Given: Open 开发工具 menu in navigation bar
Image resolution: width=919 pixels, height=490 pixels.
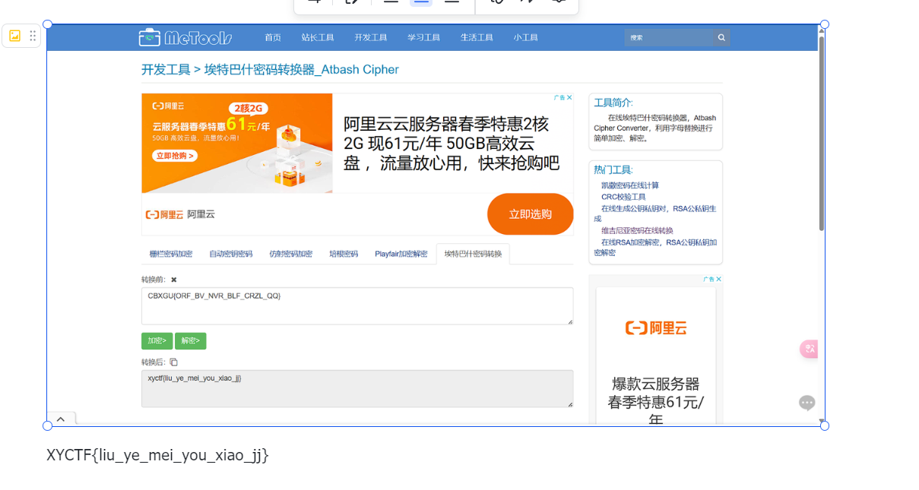Looking at the screenshot, I should (x=370, y=37).
